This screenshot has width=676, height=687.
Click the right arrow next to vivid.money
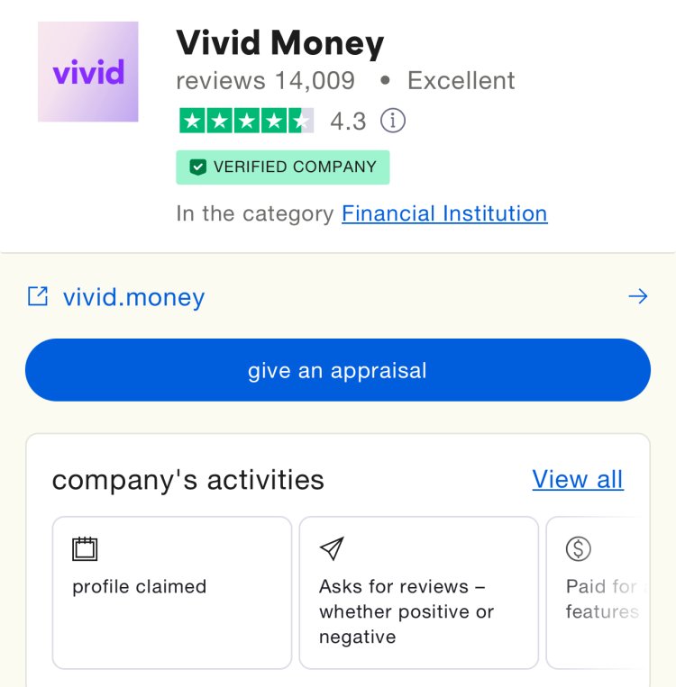click(x=638, y=296)
